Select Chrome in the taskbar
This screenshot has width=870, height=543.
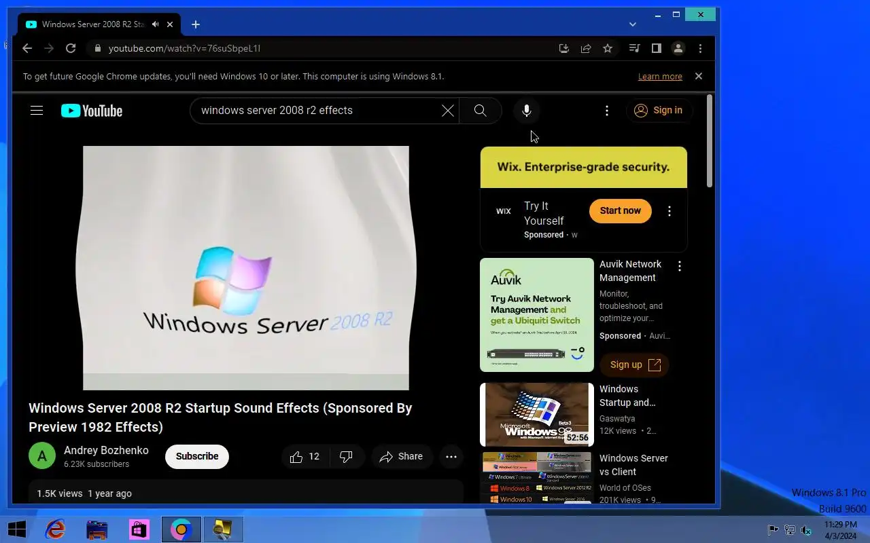point(181,529)
